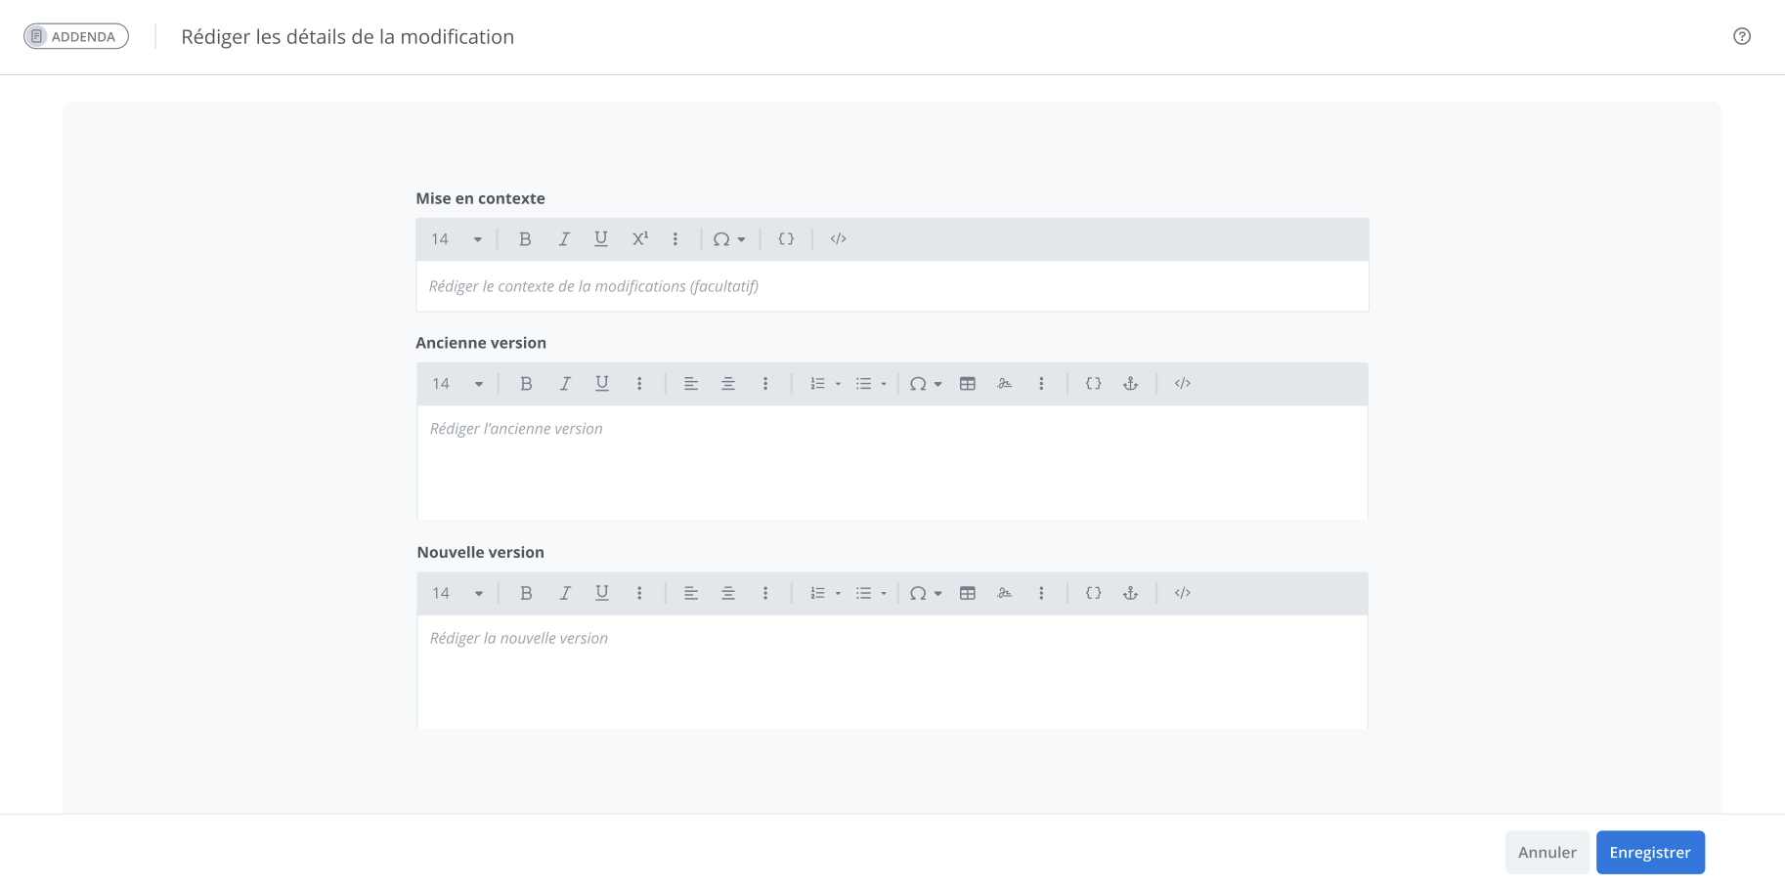Expand bullet list options in Nouvelle version
Image resolution: width=1785 pixels, height=887 pixels.
point(884,593)
